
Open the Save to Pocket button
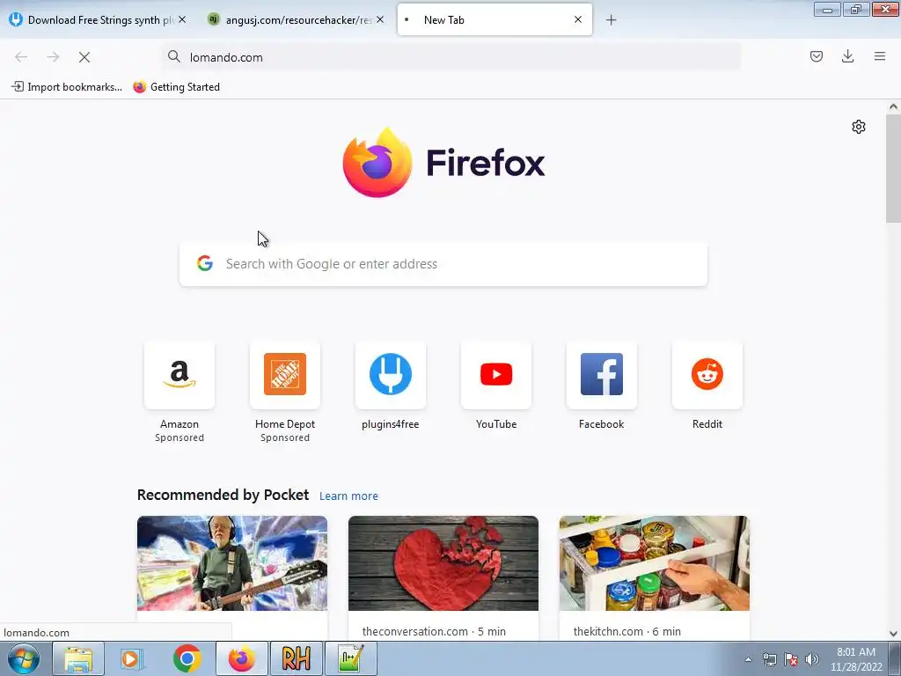coord(816,56)
